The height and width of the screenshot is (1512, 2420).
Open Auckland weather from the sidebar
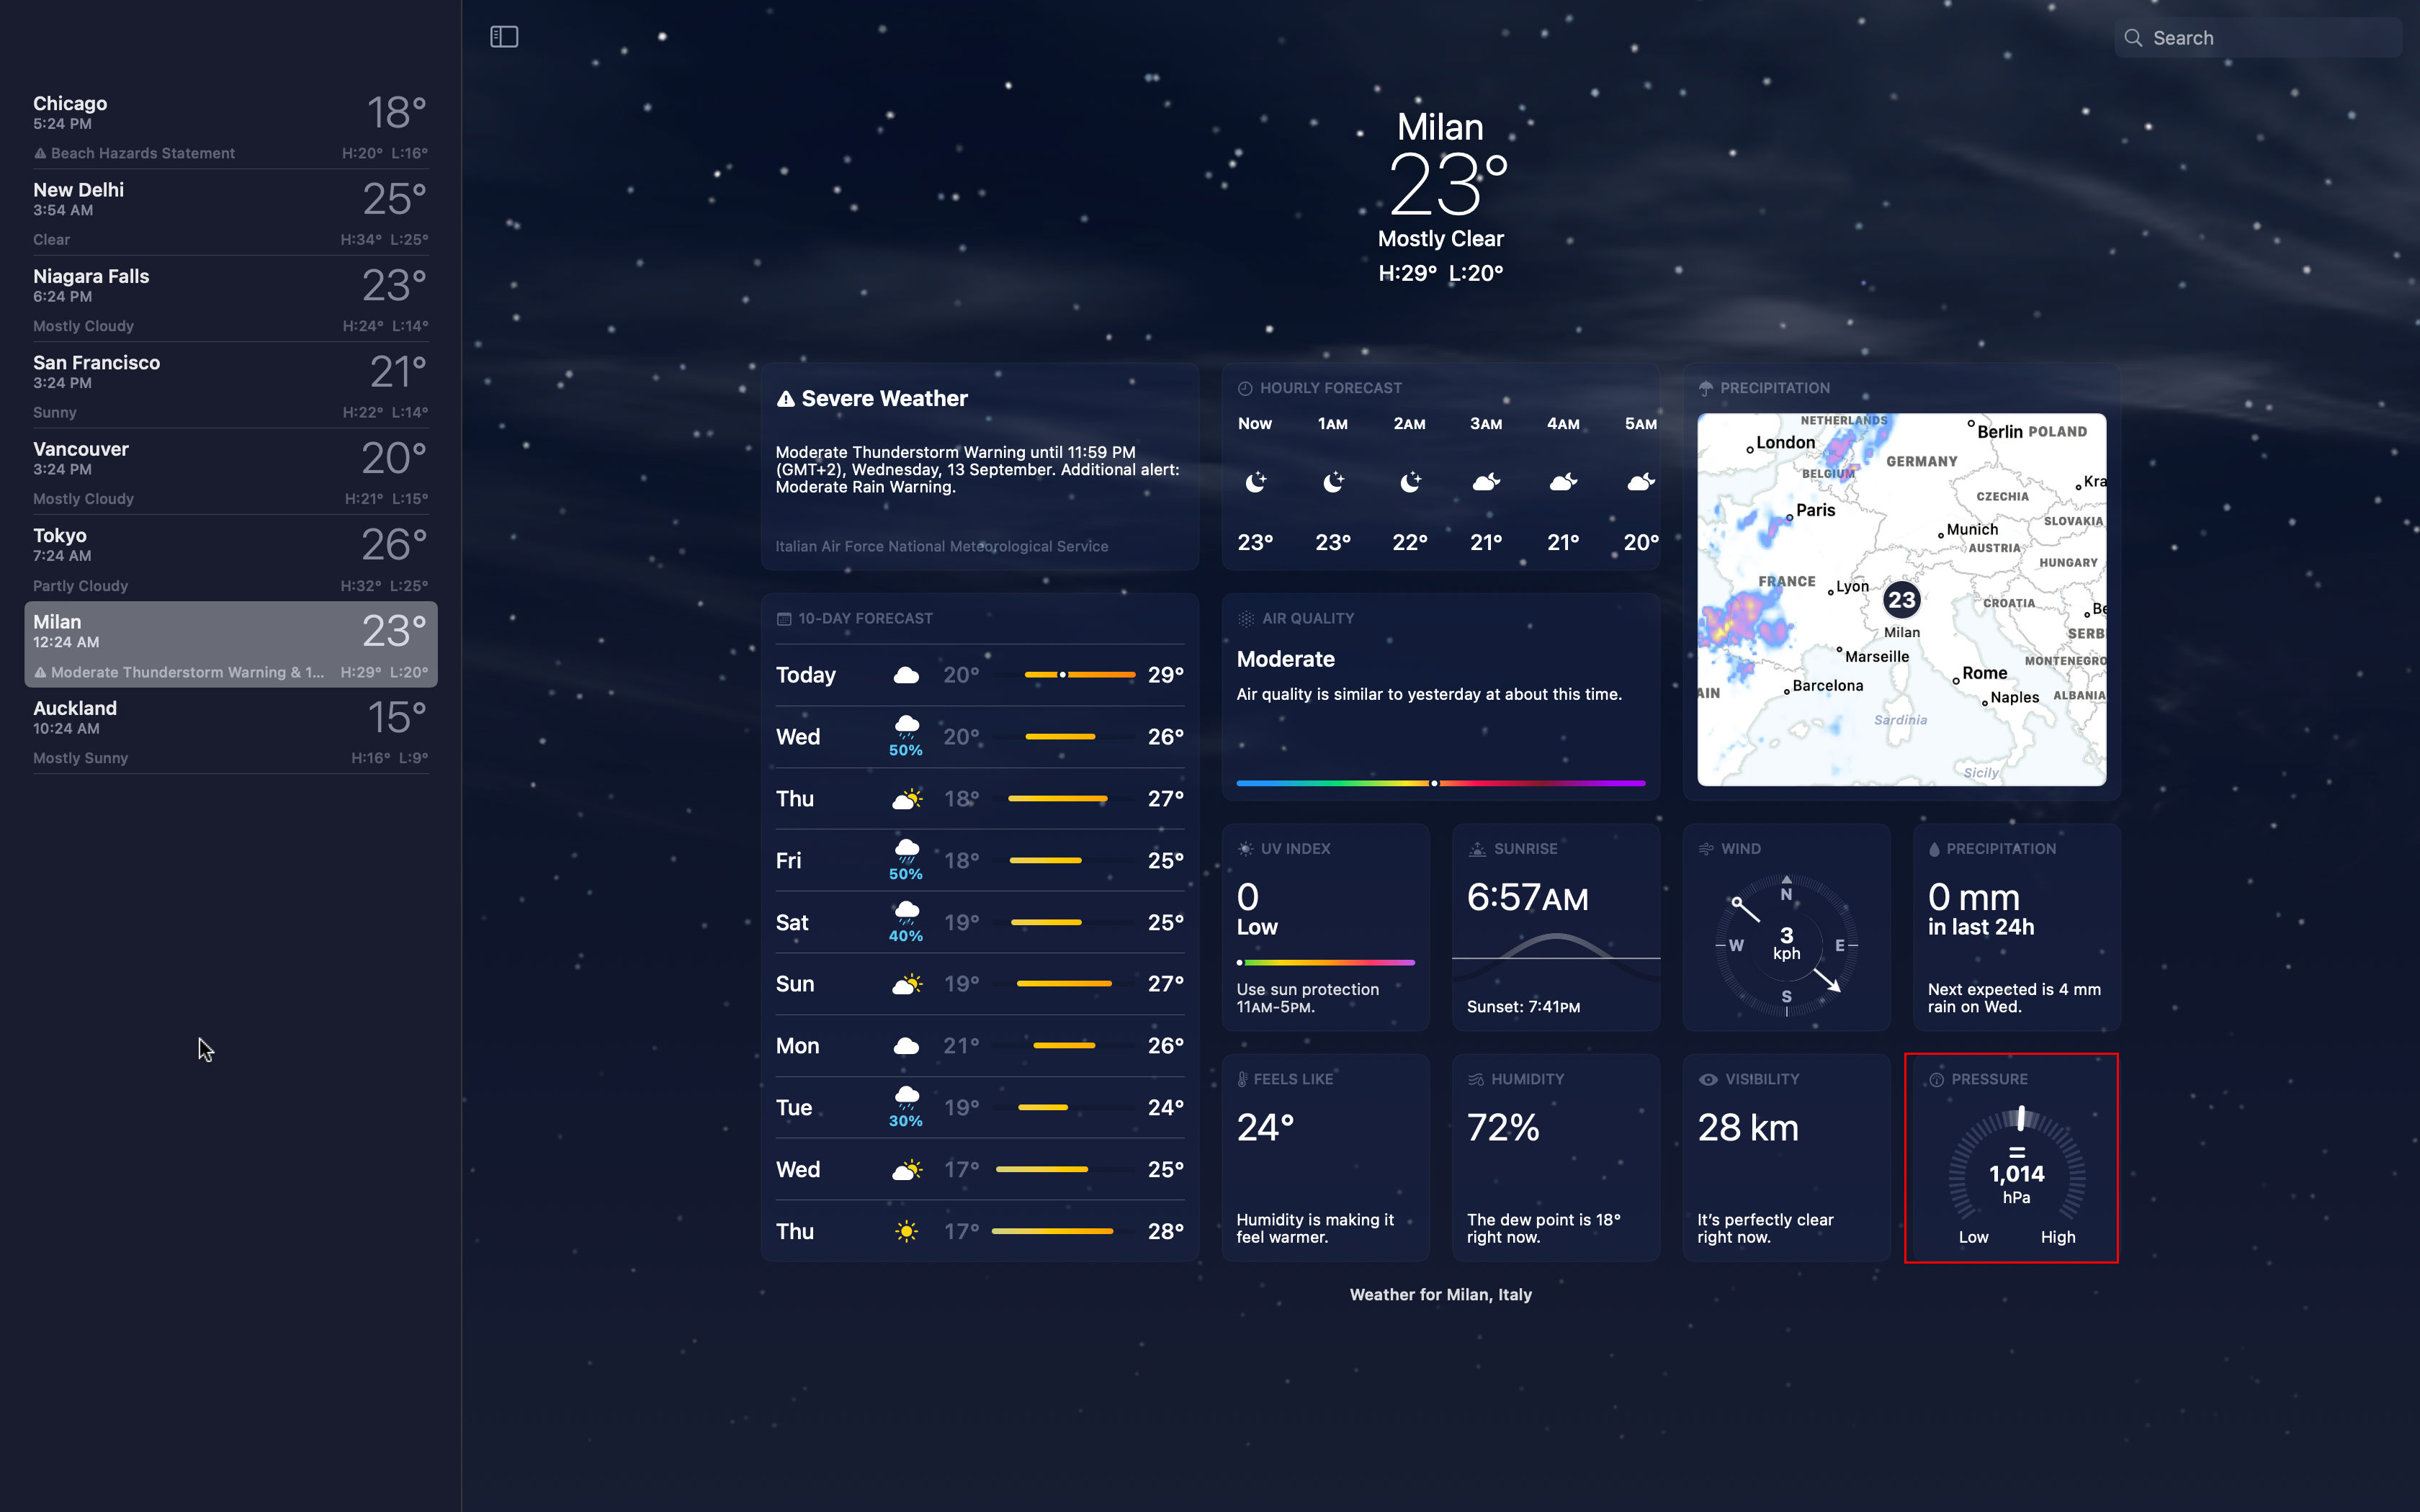pos(230,731)
